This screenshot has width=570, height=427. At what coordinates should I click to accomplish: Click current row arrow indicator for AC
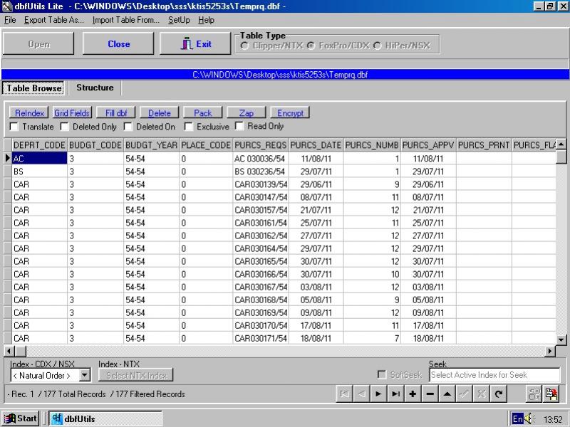[8, 158]
